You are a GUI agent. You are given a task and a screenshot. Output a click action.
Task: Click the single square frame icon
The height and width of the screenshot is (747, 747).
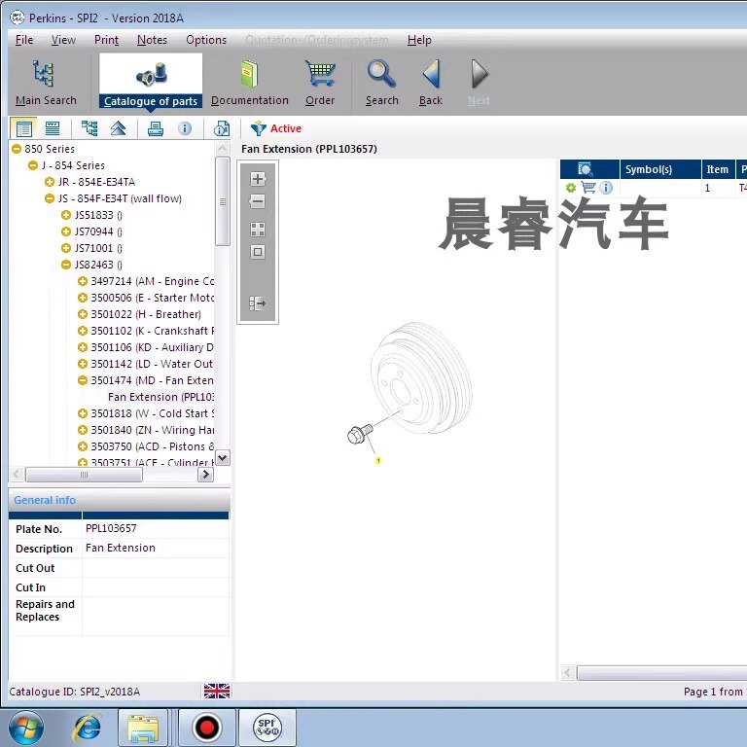point(258,252)
